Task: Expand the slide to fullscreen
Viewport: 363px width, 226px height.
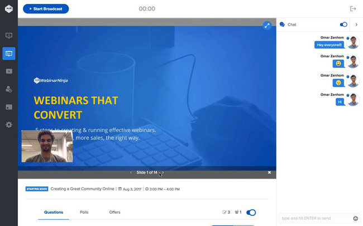Action: (x=267, y=26)
